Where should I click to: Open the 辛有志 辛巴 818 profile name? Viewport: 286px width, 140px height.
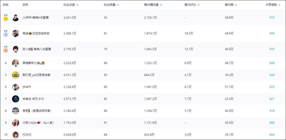click(33, 99)
